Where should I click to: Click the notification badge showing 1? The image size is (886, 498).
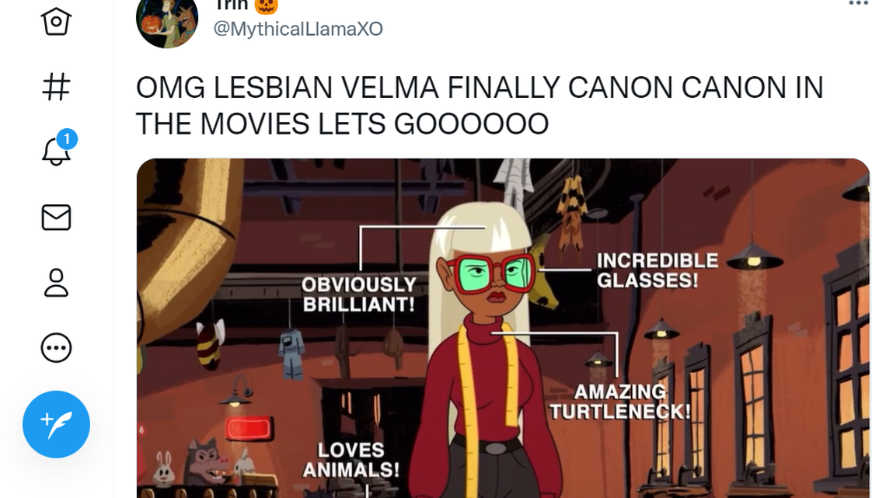(68, 139)
